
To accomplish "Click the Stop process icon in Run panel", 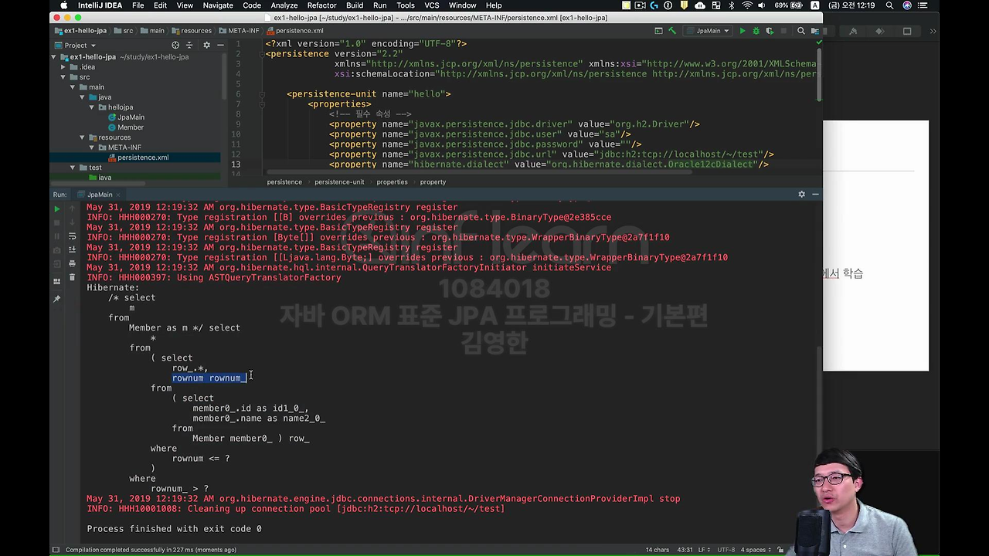I will coord(56,222).
